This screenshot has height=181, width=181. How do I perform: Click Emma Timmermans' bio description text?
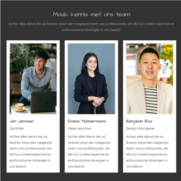(x=89, y=152)
